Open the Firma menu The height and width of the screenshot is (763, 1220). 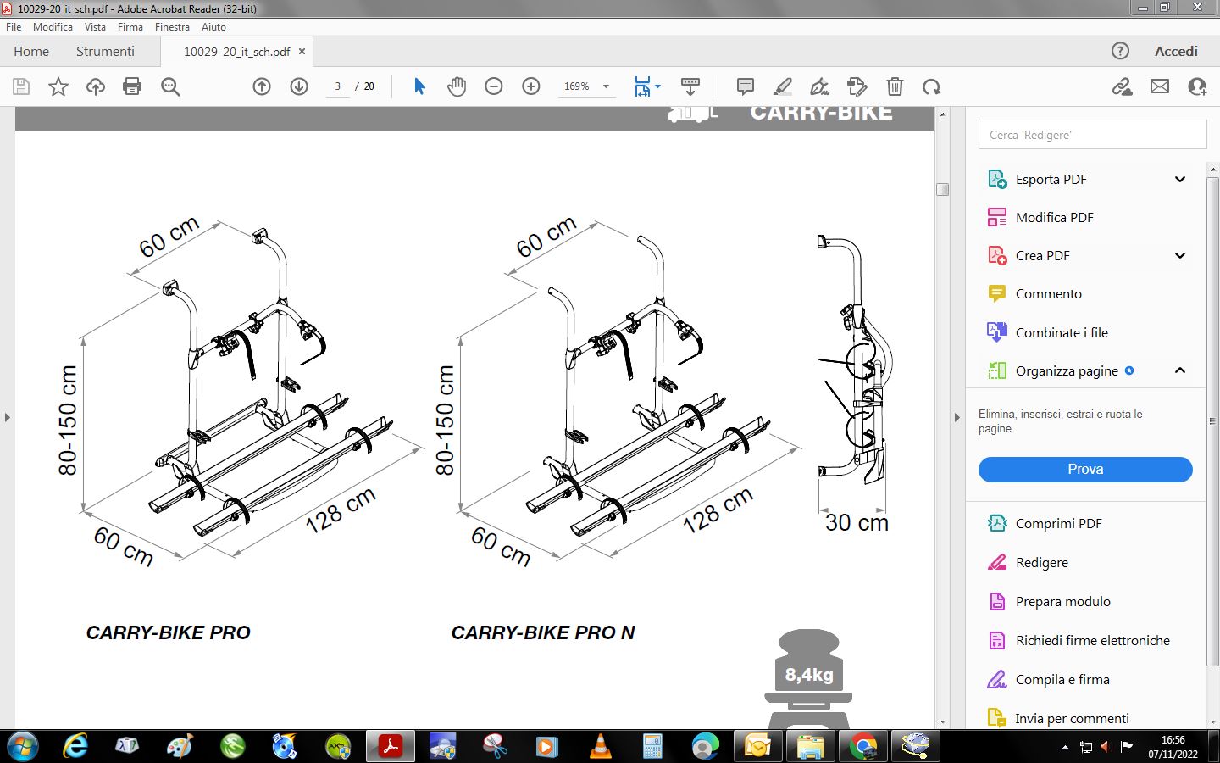[130, 27]
